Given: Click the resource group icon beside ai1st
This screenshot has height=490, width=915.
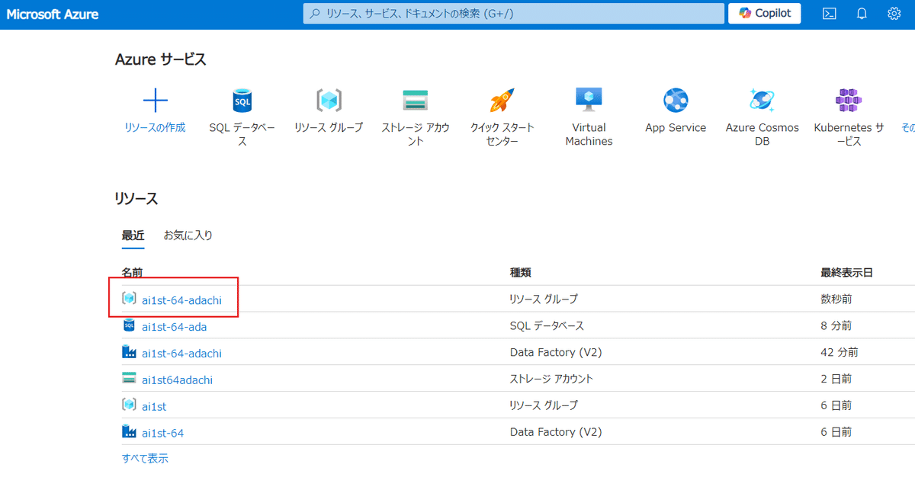Looking at the screenshot, I should [x=129, y=405].
